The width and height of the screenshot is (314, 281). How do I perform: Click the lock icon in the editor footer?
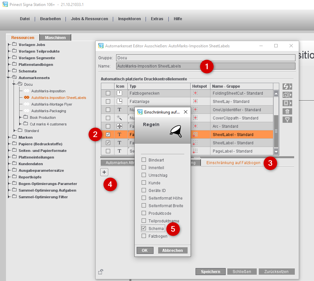(x=101, y=272)
